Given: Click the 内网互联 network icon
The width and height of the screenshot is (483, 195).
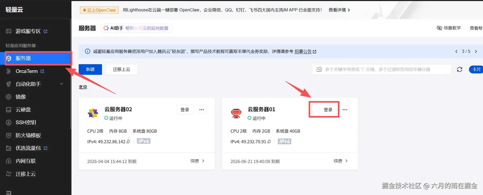Looking at the screenshot, I should tap(9, 161).
